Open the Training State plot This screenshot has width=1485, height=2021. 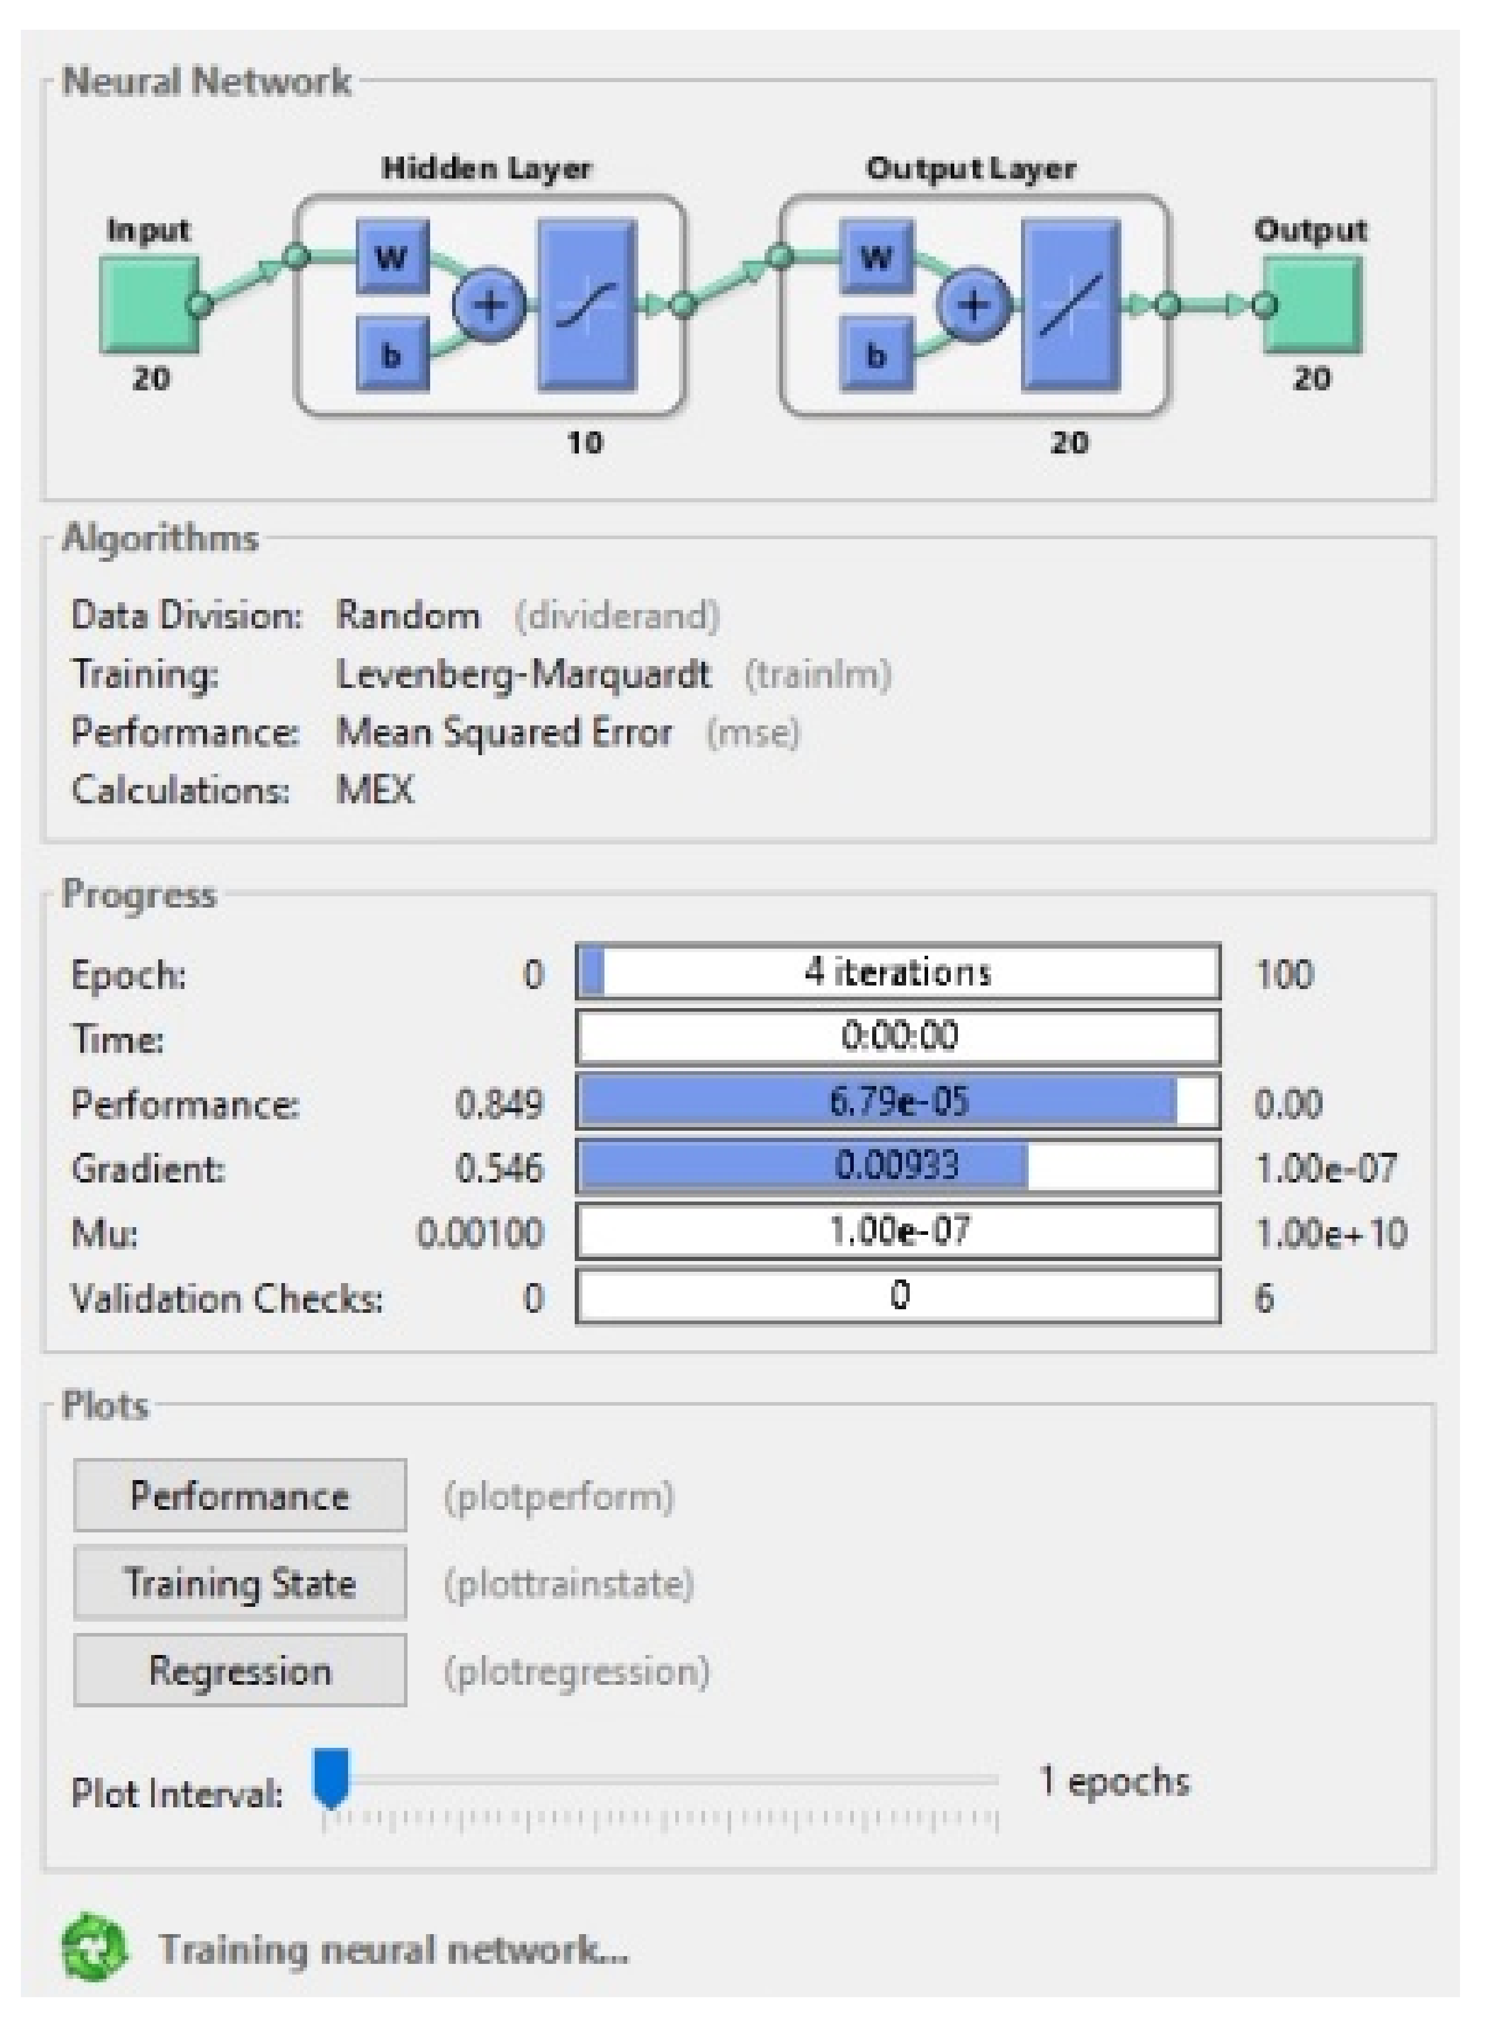click(239, 1583)
